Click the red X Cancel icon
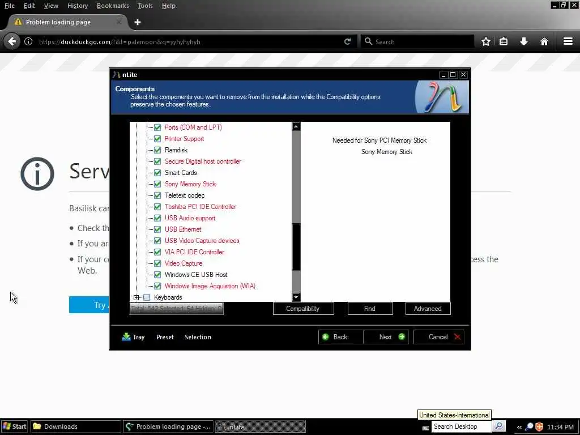Screen dimensions: 580x435 pos(457,336)
